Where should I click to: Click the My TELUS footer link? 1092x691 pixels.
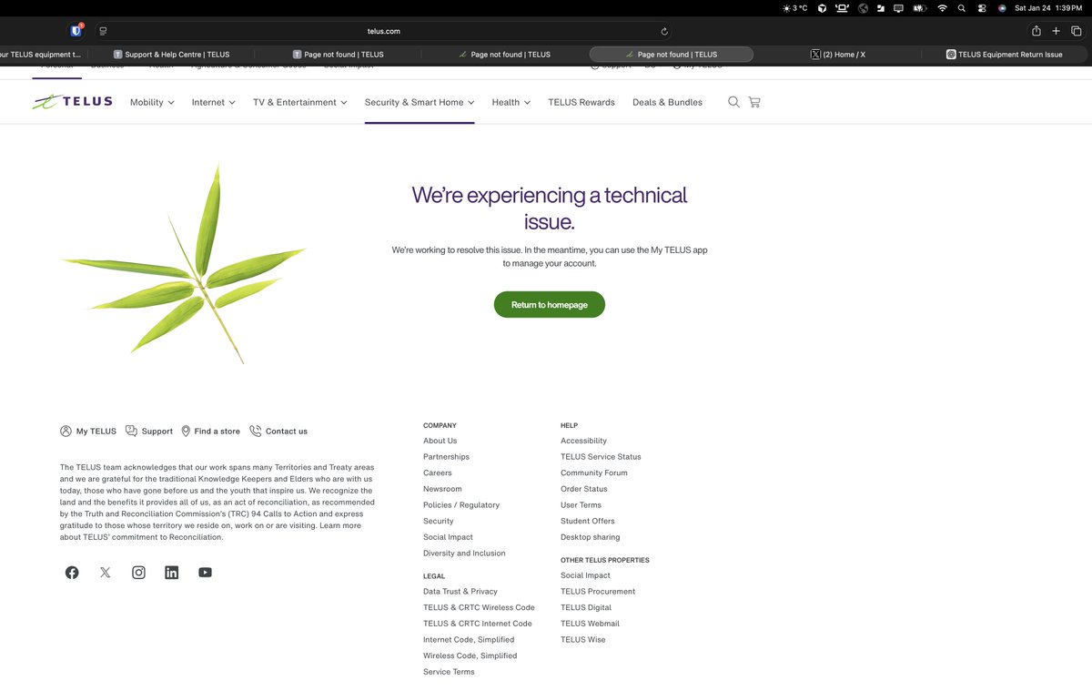click(x=88, y=432)
